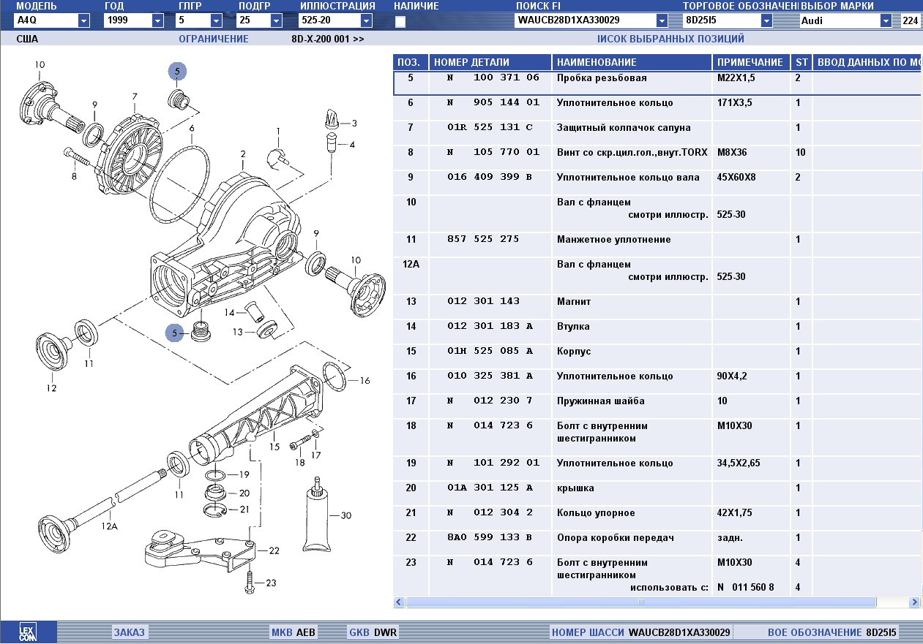Click callout number 7 in the diagram

coord(135,96)
